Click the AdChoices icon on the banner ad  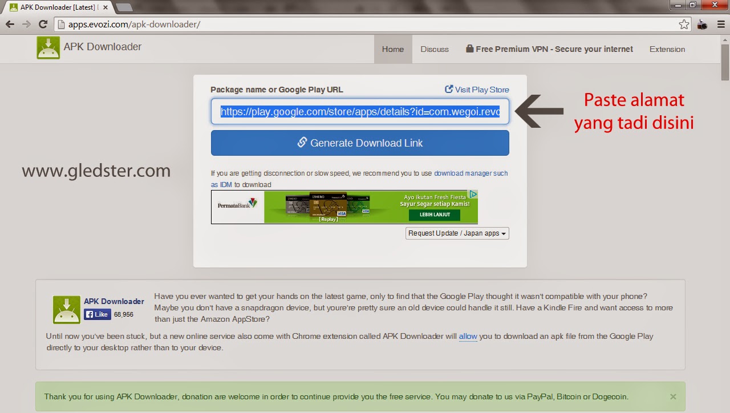click(473, 195)
